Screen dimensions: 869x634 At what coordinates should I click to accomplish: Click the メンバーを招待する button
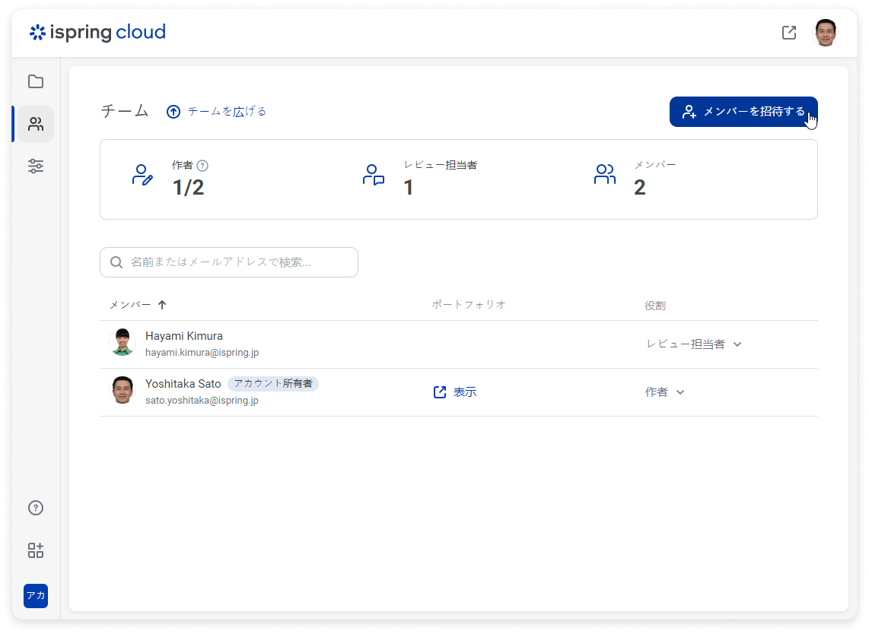743,112
